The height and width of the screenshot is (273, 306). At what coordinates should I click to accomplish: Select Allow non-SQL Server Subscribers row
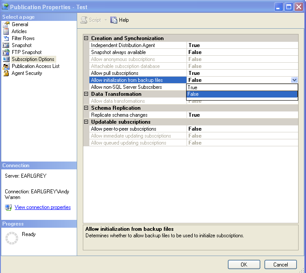(x=138, y=87)
